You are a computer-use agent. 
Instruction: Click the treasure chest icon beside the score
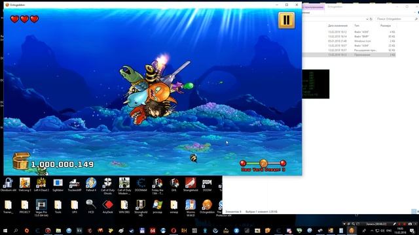pyautogui.click(x=21, y=161)
